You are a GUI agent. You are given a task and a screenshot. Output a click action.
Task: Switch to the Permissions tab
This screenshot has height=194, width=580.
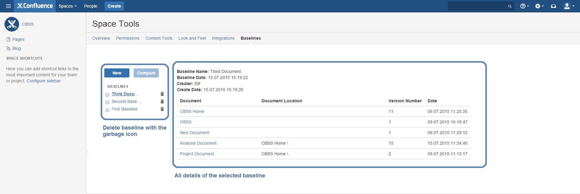coord(128,38)
